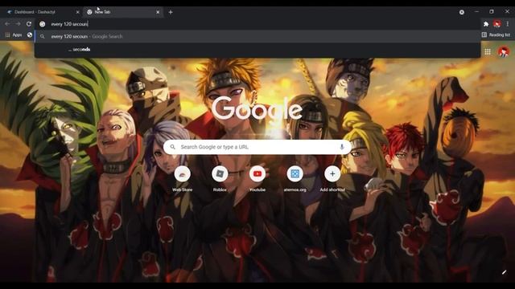Open the Google apps grid
Image resolution: width=515 pixels, height=289 pixels.
pyautogui.click(x=488, y=51)
